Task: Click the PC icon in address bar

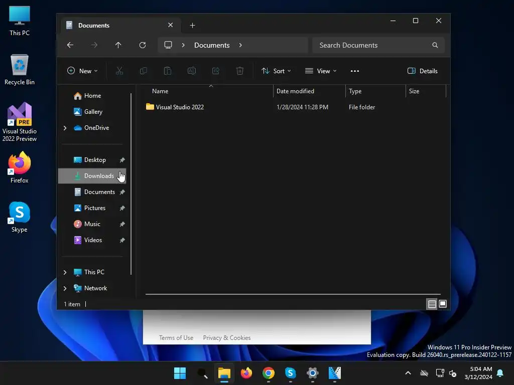Action: point(168,45)
